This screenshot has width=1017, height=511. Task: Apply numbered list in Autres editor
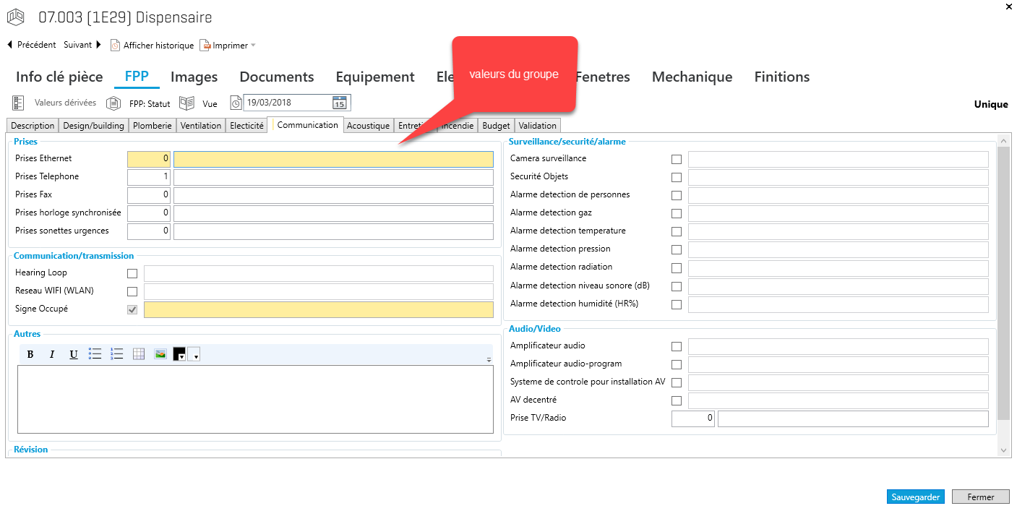[117, 354]
